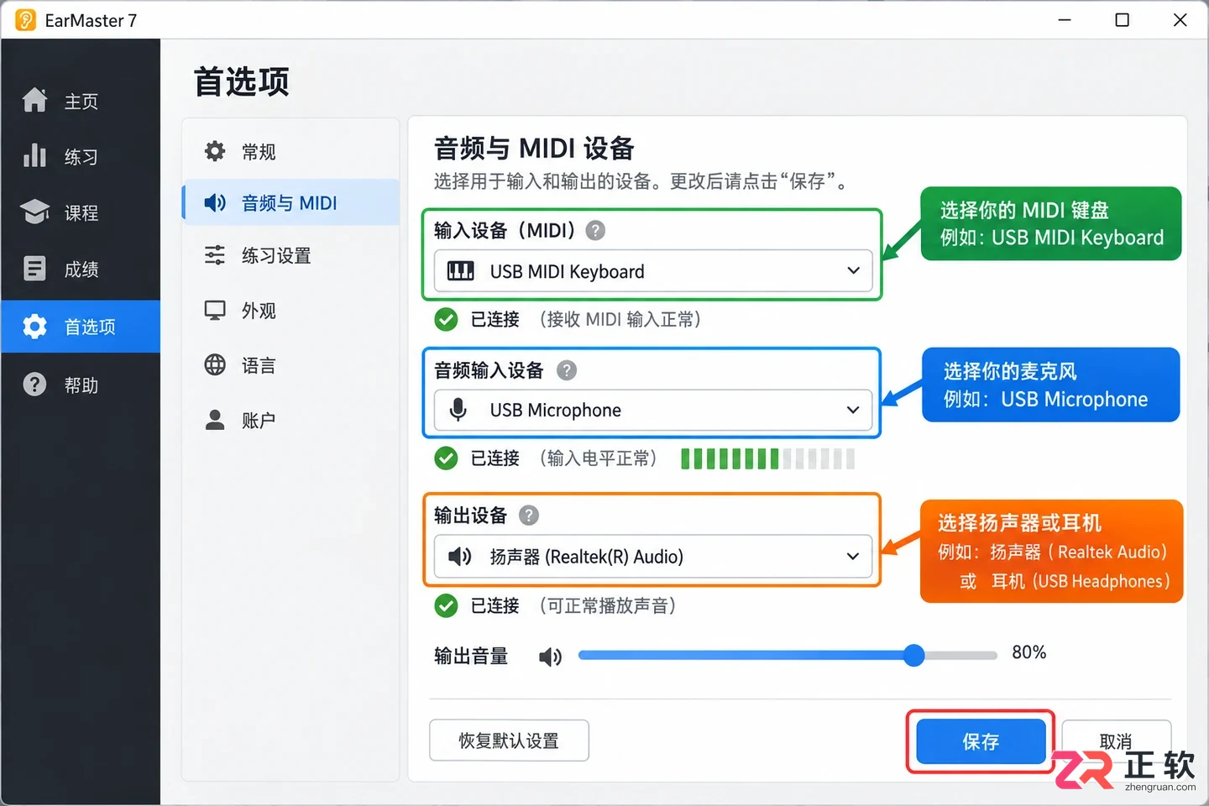Open 成绩 in the sidebar
The width and height of the screenshot is (1209, 806).
click(81, 269)
